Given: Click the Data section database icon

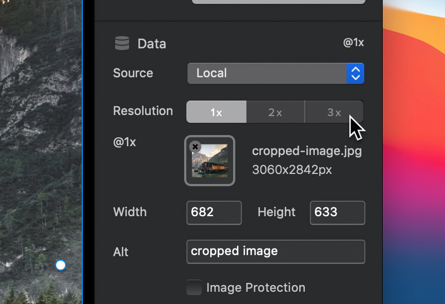Looking at the screenshot, I should tap(122, 43).
